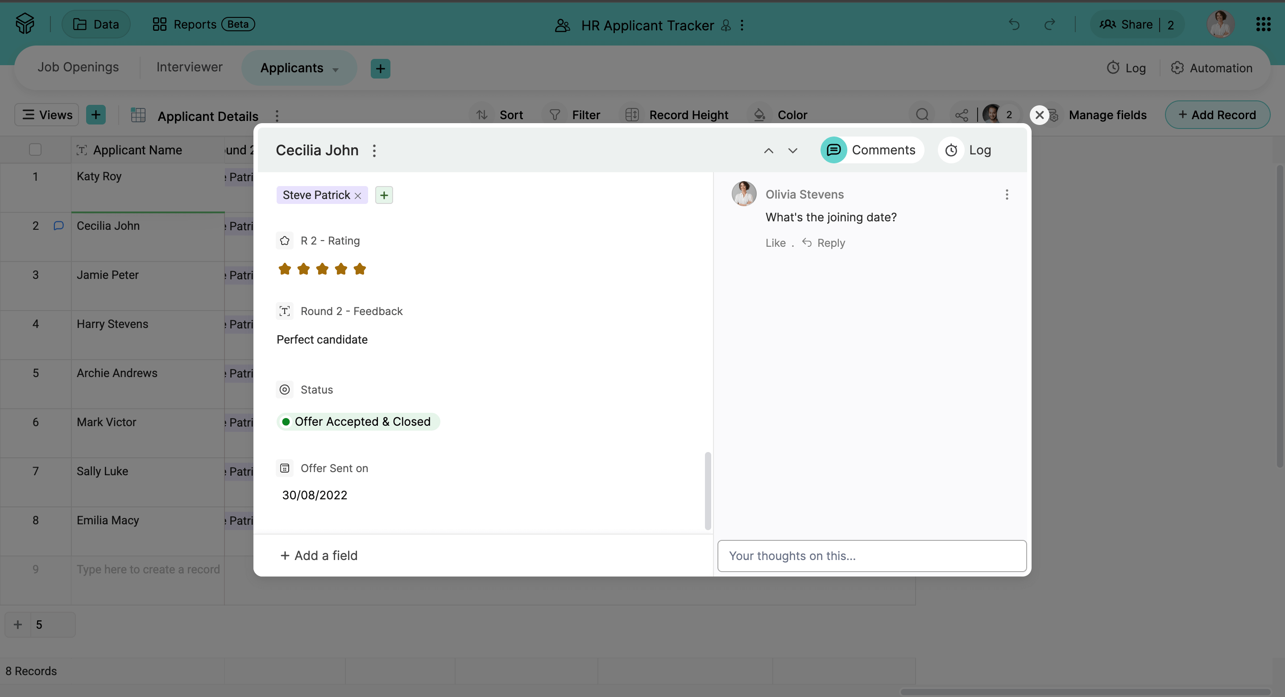Open Cecilia John record options menu
Image resolution: width=1285 pixels, height=697 pixels.
374,151
